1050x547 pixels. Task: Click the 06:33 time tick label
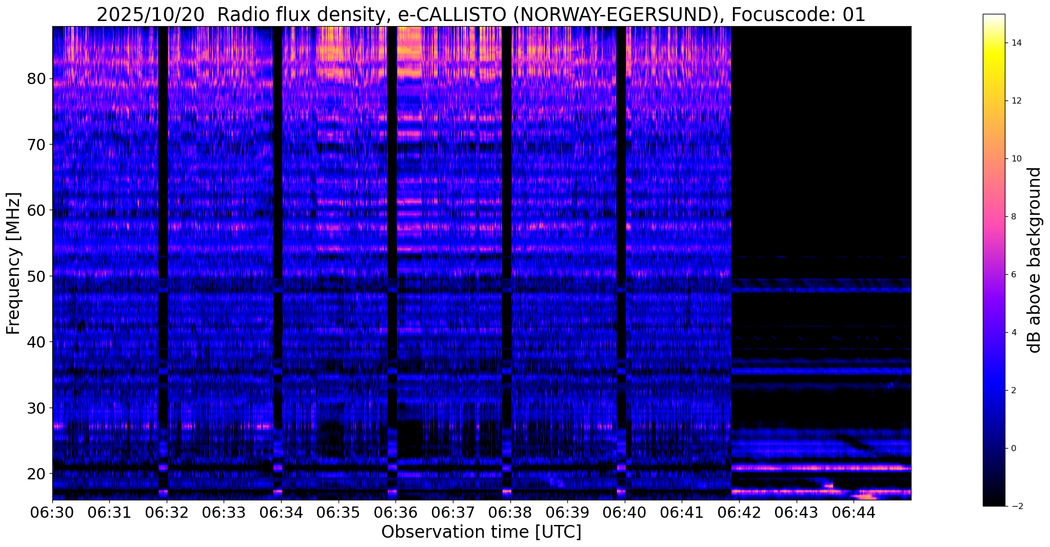point(224,512)
